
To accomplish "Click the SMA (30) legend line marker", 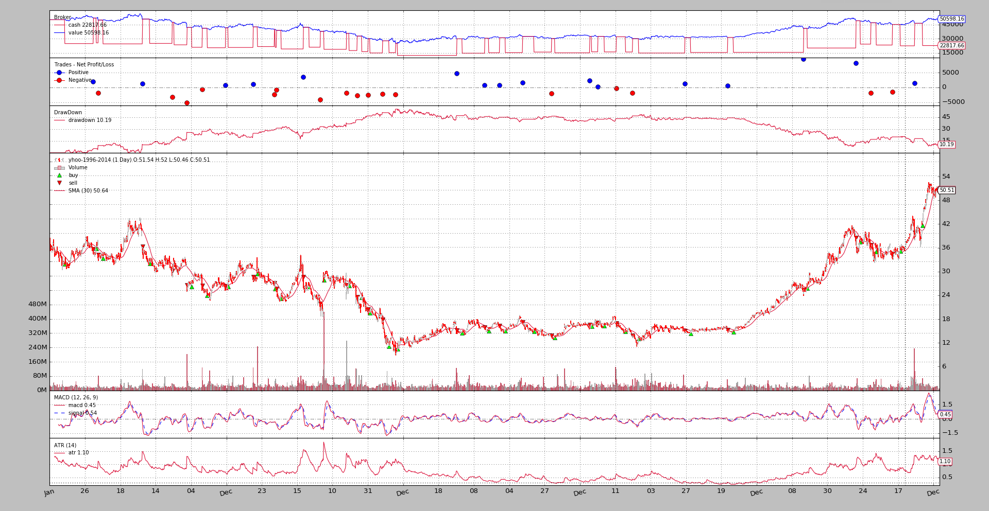I will click(59, 191).
